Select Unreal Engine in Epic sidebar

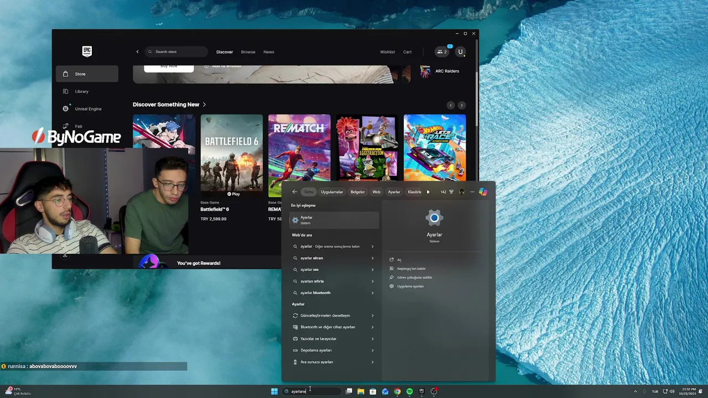tap(87, 109)
